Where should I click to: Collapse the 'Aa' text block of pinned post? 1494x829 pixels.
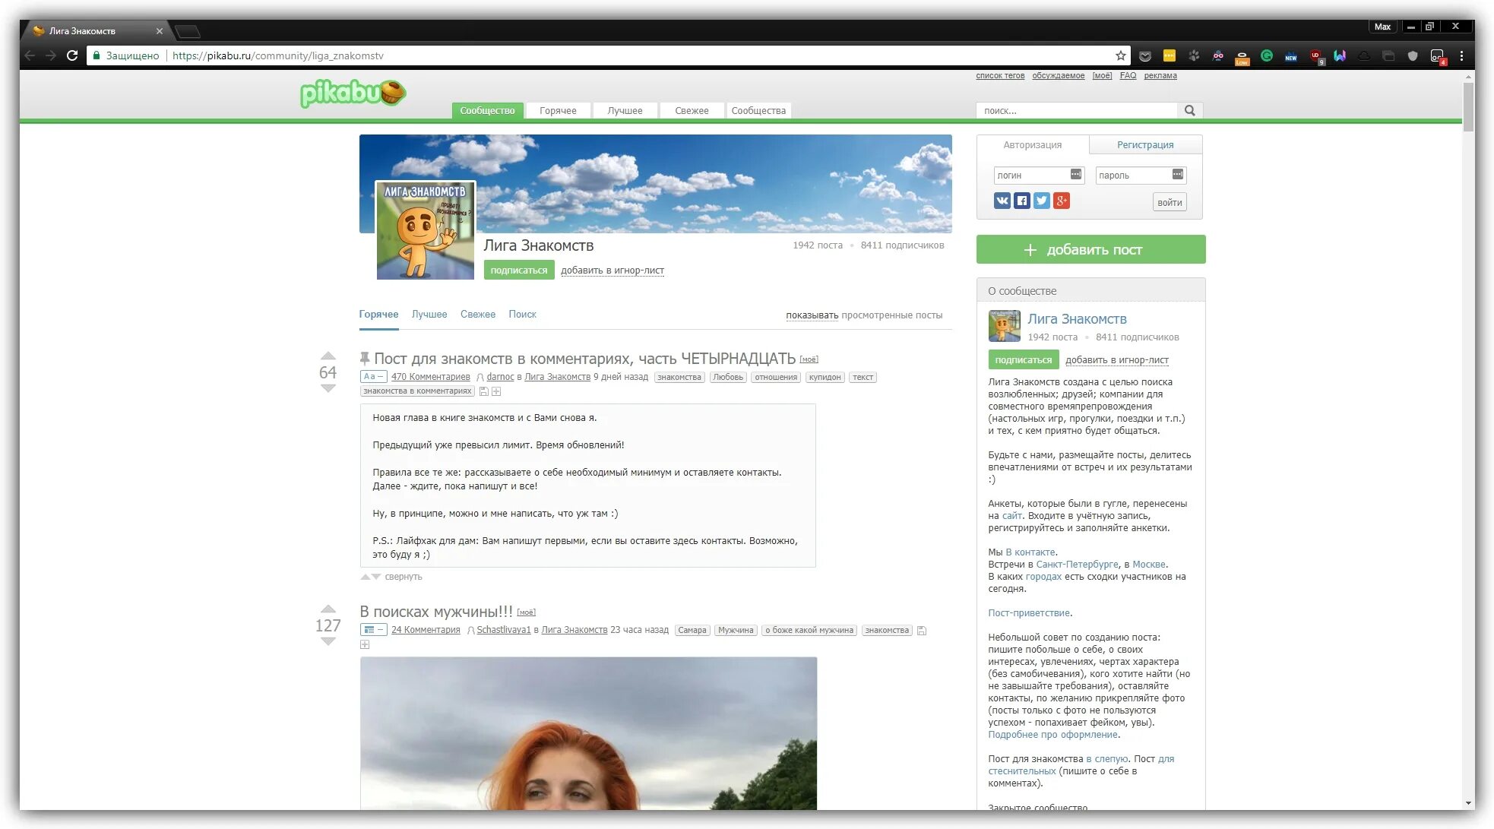click(373, 376)
